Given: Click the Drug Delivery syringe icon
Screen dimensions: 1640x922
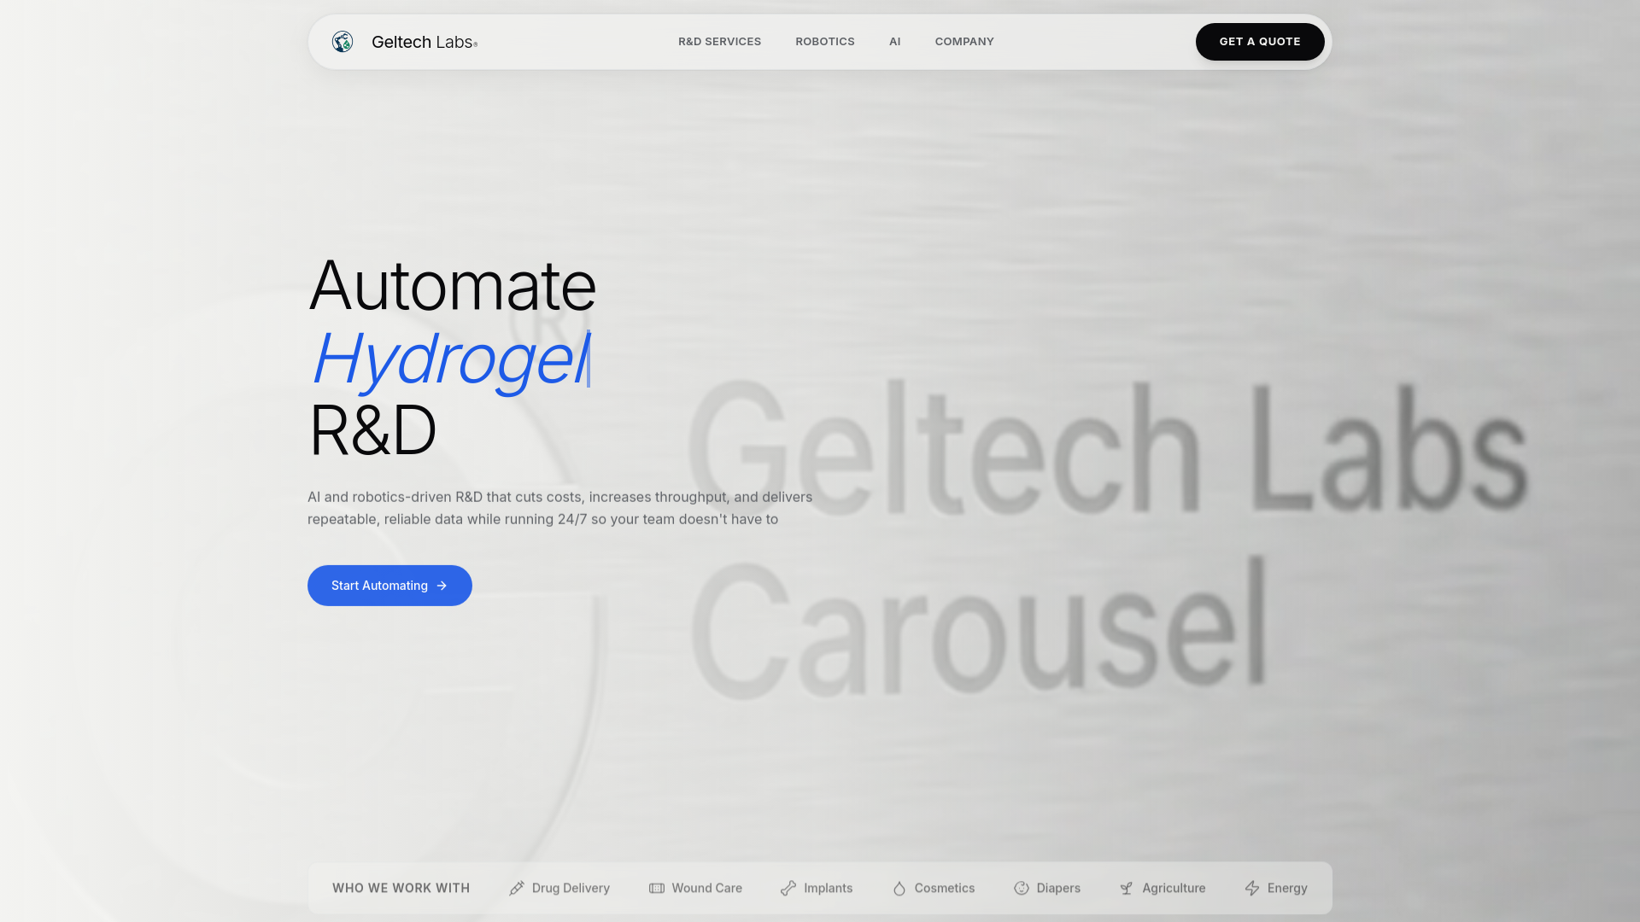Looking at the screenshot, I should tap(517, 889).
